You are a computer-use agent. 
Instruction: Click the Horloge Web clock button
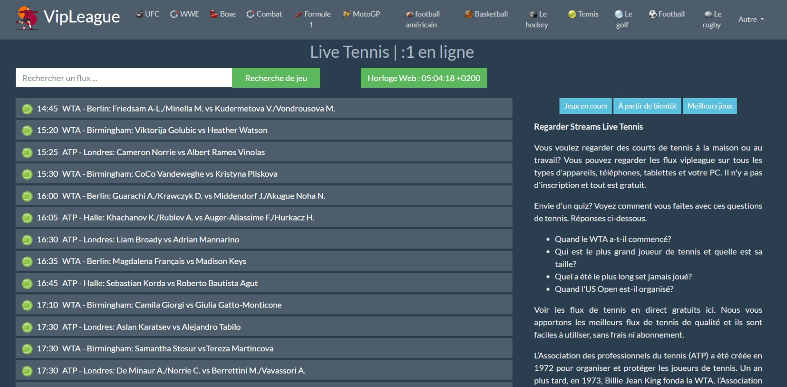[424, 78]
